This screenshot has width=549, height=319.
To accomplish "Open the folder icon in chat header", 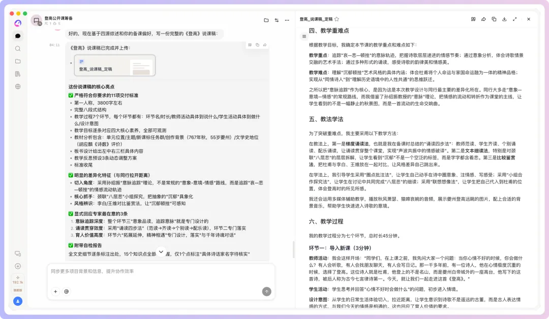I will tap(266, 20).
